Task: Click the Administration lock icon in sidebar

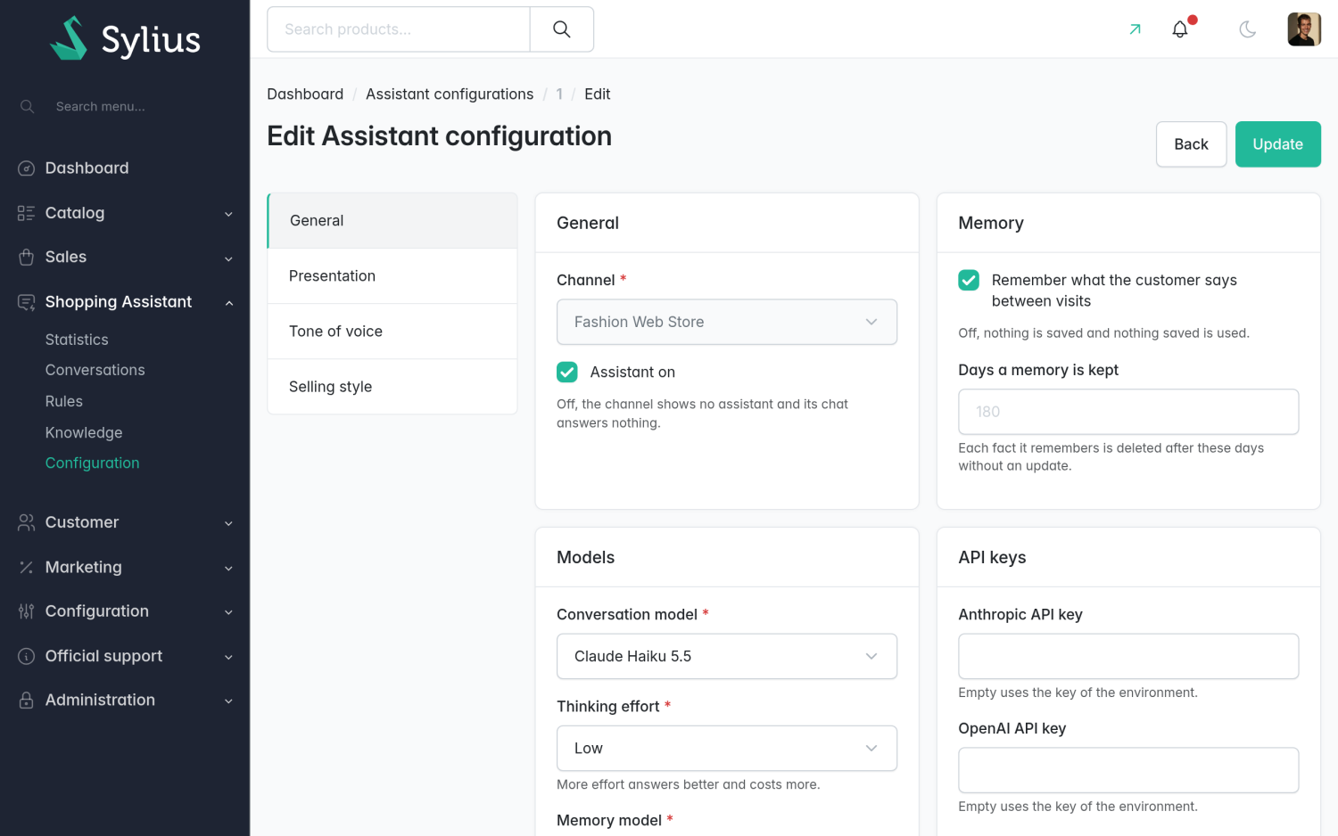Action: (x=27, y=701)
